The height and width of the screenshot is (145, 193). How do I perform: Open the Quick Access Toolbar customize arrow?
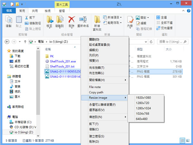click(22, 4)
